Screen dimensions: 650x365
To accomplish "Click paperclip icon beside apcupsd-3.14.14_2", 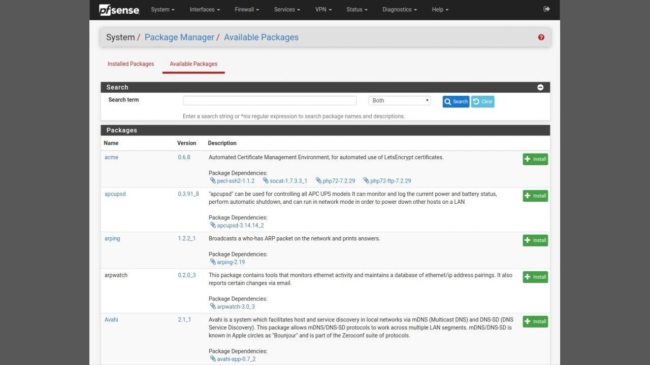I will coord(213,225).
